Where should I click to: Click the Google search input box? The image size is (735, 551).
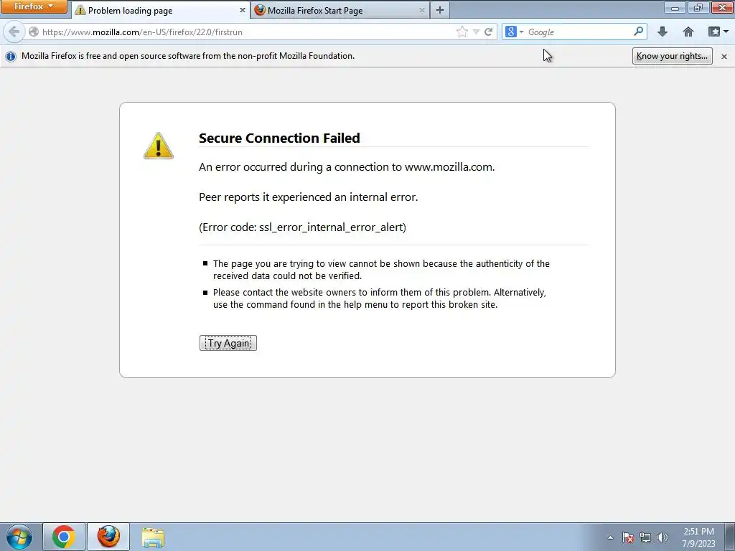pyautogui.click(x=579, y=32)
